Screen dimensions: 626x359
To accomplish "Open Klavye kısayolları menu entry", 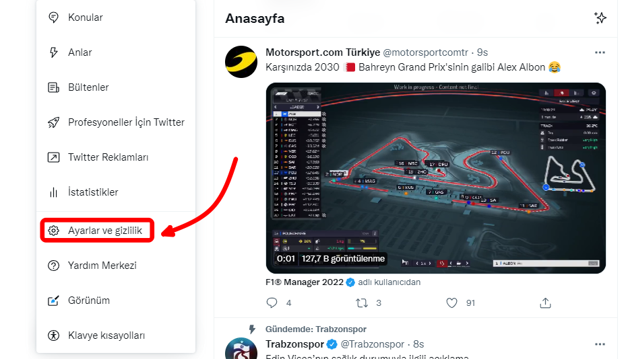I will pyautogui.click(x=106, y=335).
